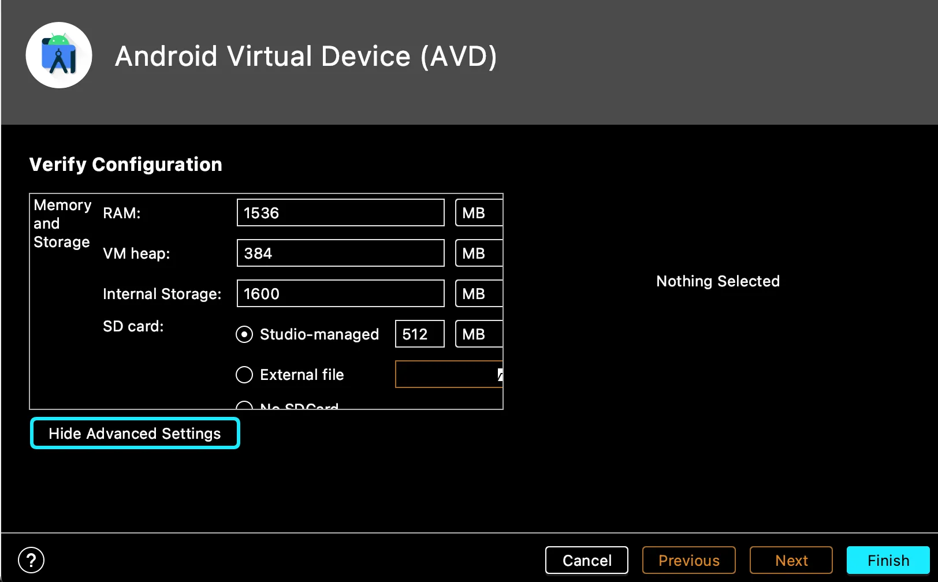Click the VM heap field showing 384
Image resolution: width=938 pixels, height=582 pixels.
(341, 253)
